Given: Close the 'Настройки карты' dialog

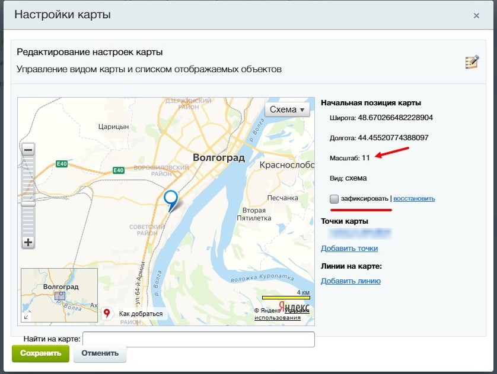Looking at the screenshot, I should (x=476, y=16).
